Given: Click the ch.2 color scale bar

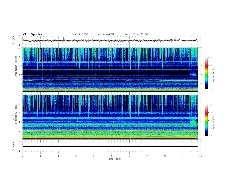Looking at the screenshot, I should [x=206, y=120].
